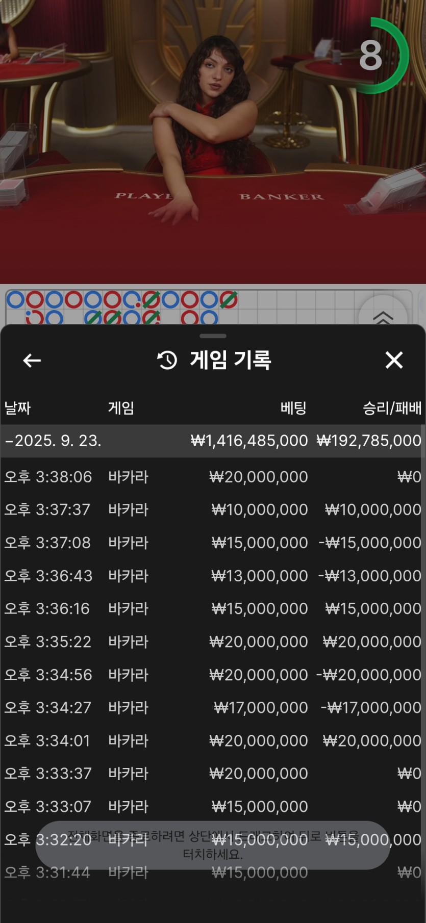Tap the back arrow in game history header

(32, 361)
